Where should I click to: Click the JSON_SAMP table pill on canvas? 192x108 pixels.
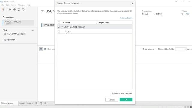pyautogui.click(x=48, y=25)
